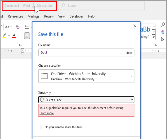
Task: Click the Learn more link
Action: pyautogui.click(x=47, y=113)
